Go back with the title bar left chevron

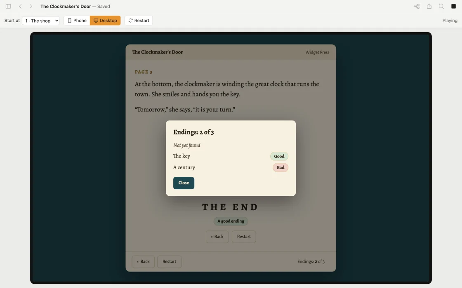[x=20, y=6]
